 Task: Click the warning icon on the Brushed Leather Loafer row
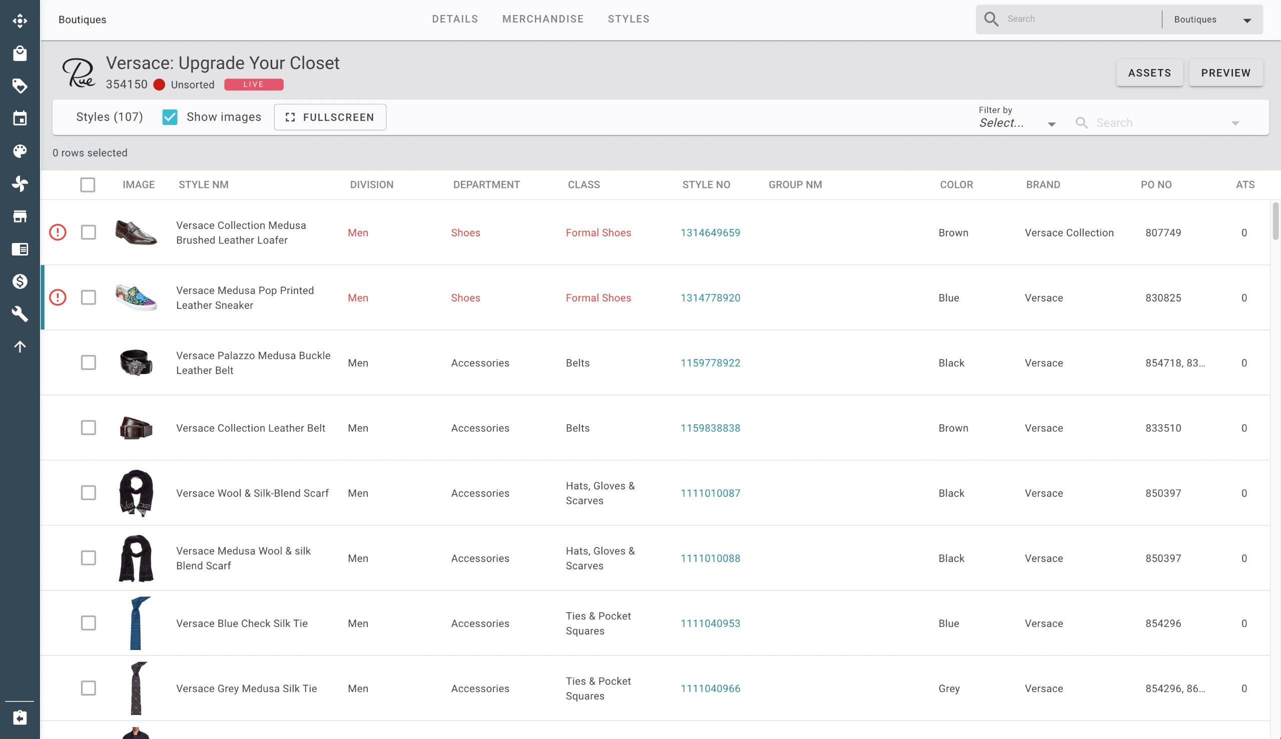[58, 232]
